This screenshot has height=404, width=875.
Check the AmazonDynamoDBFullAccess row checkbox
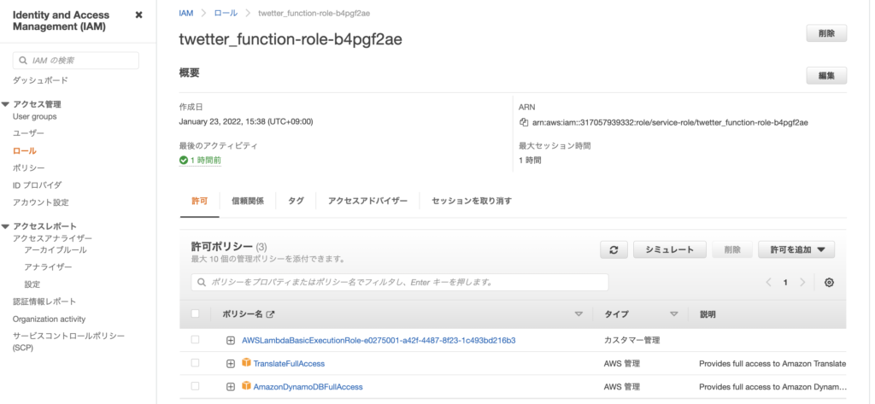195,386
